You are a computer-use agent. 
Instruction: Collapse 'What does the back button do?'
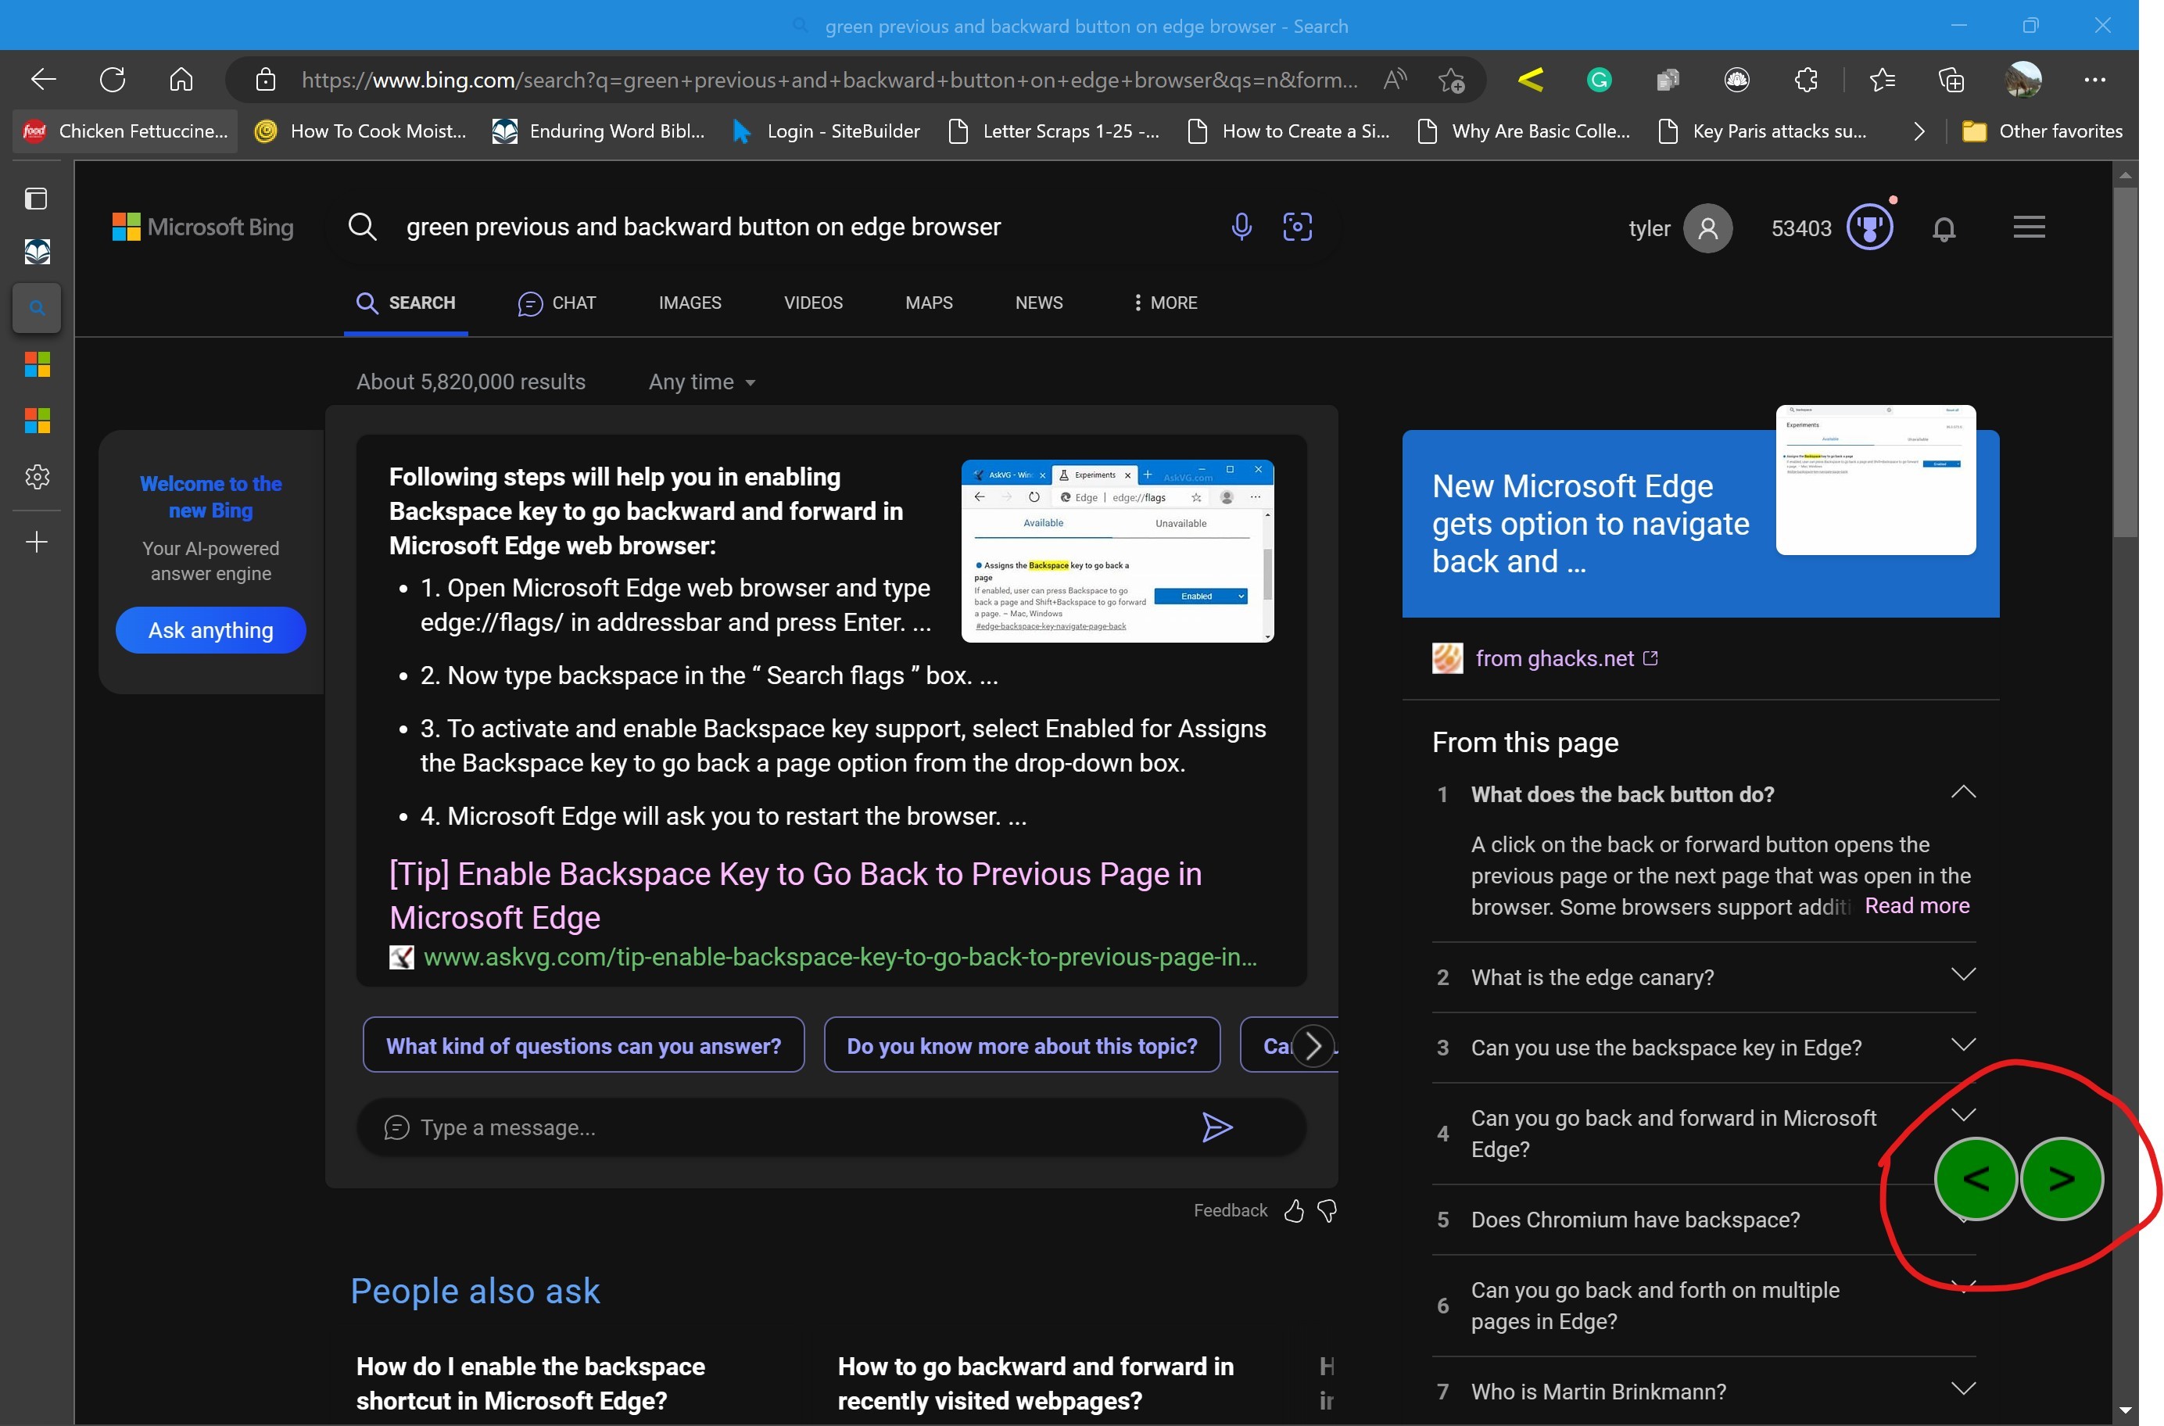[x=1963, y=792]
